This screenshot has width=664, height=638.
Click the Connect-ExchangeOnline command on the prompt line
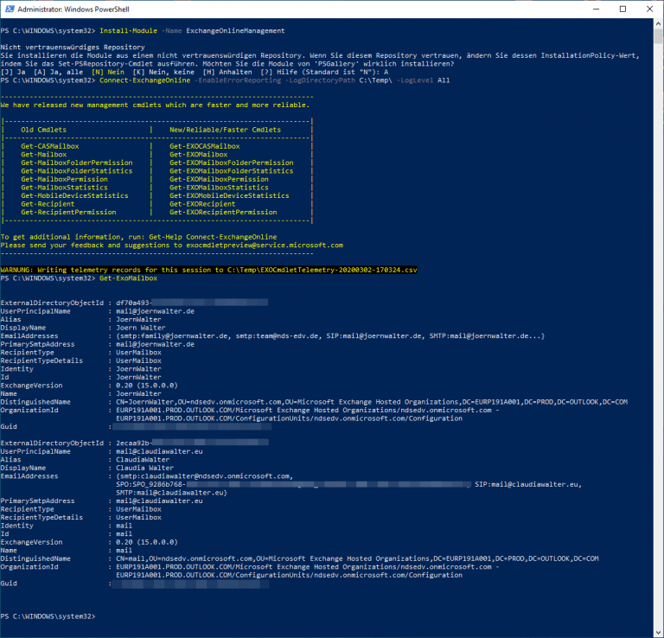(x=137, y=80)
